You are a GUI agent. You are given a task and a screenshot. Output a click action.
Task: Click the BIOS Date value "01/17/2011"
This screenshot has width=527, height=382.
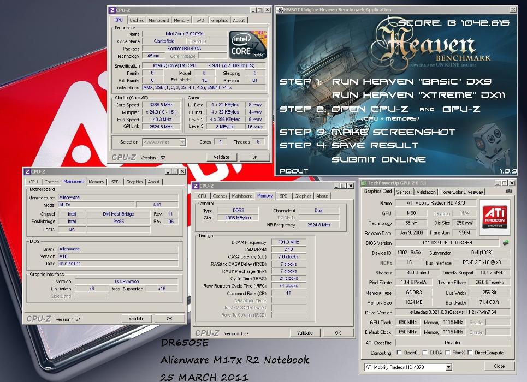click(118, 264)
